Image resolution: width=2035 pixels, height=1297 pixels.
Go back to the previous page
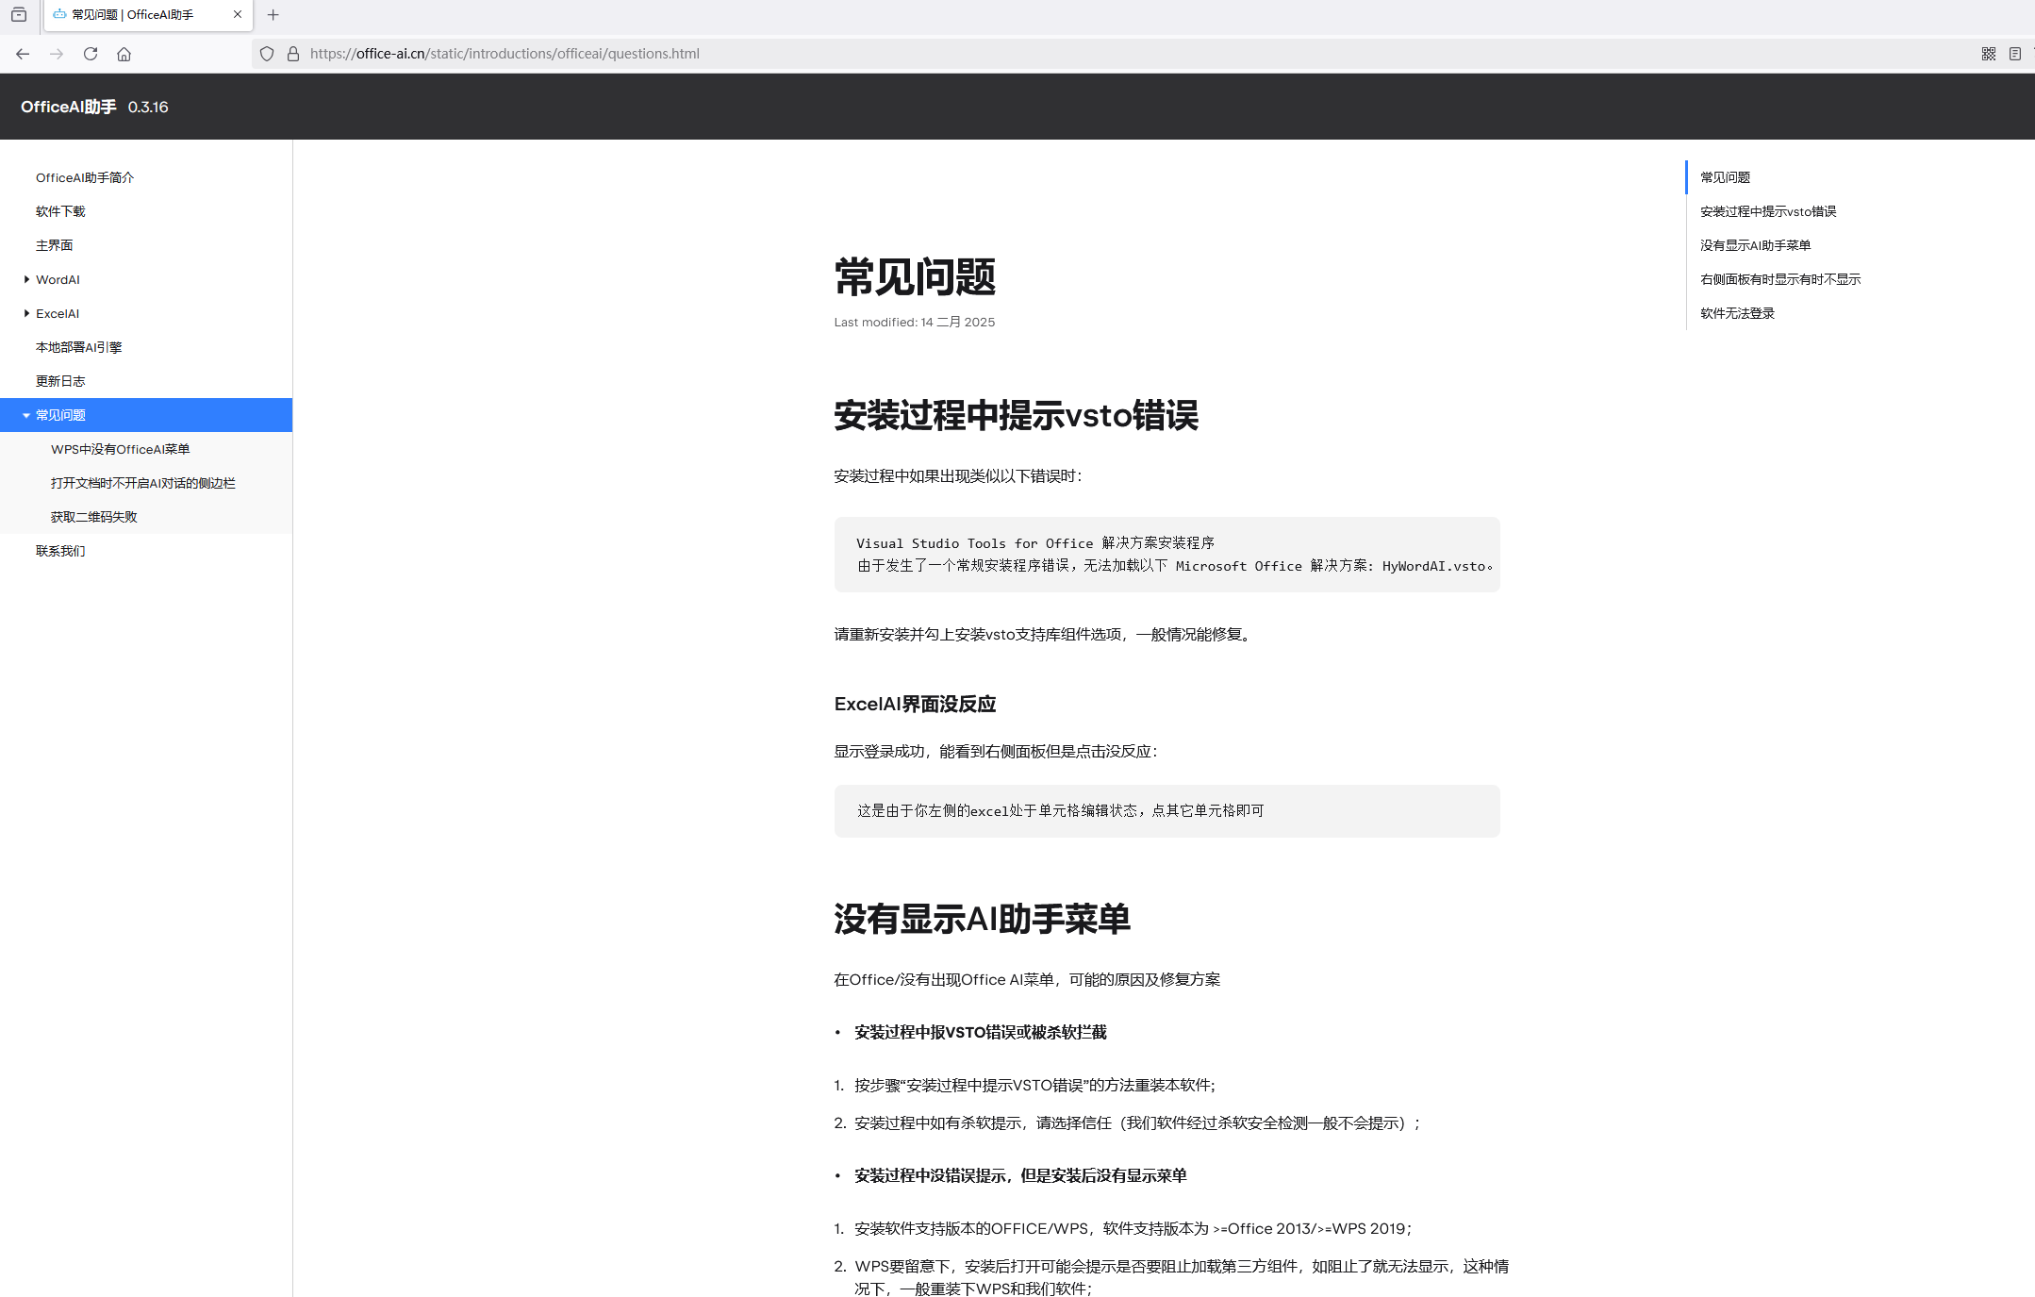click(22, 54)
